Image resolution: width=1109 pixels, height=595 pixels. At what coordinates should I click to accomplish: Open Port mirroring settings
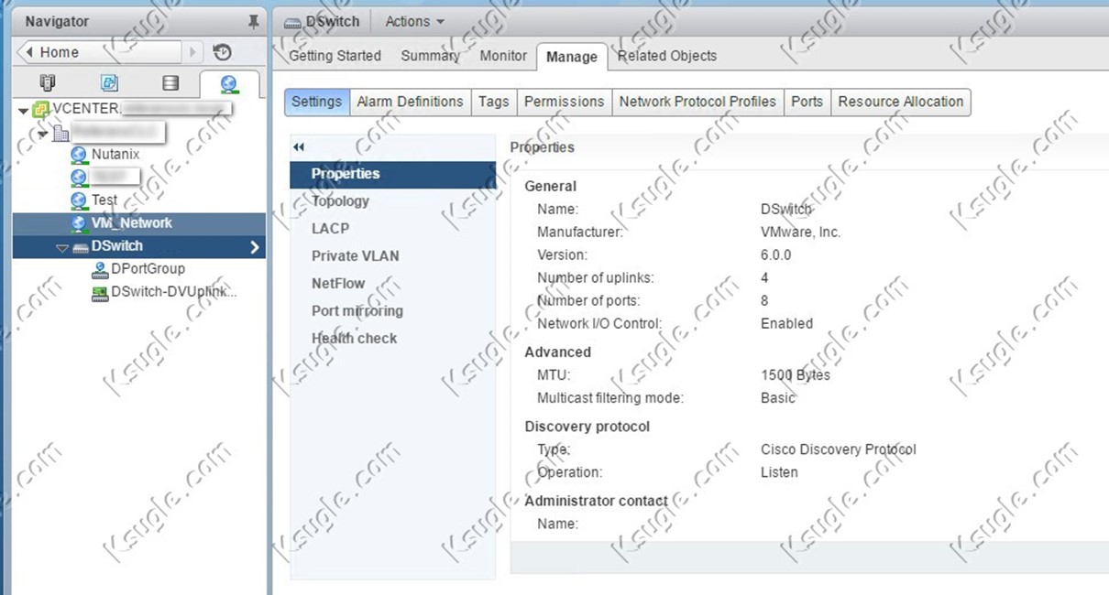[x=392, y=311]
